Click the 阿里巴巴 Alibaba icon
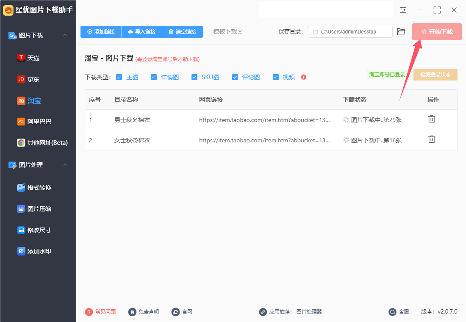The height and width of the screenshot is (322, 466). [x=21, y=122]
